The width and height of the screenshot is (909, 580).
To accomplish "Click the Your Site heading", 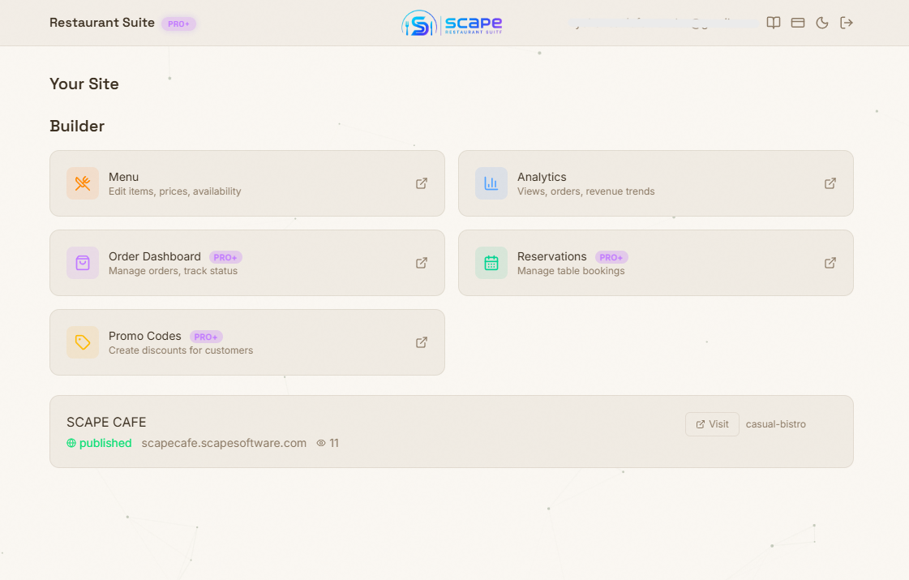I will point(84,84).
